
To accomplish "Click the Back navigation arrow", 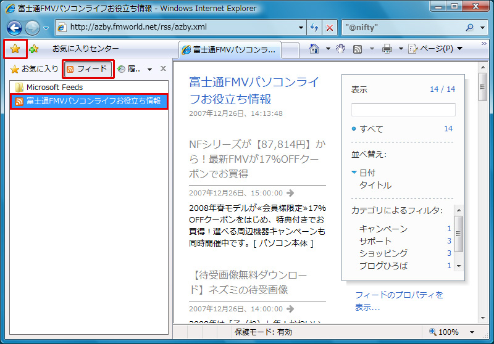I will (x=14, y=28).
